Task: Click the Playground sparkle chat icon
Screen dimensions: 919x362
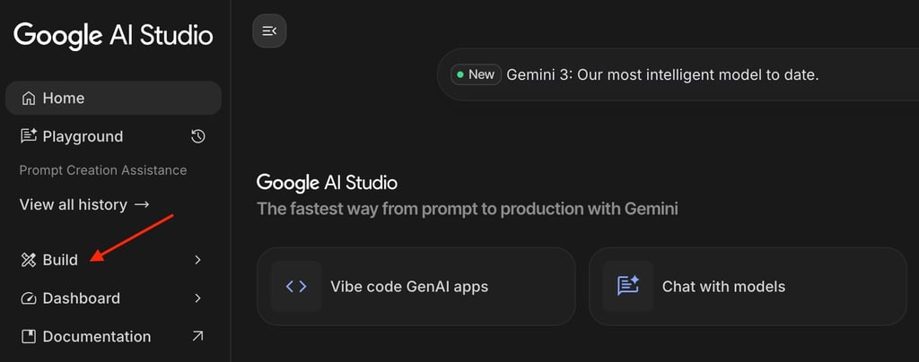Action: click(x=29, y=137)
